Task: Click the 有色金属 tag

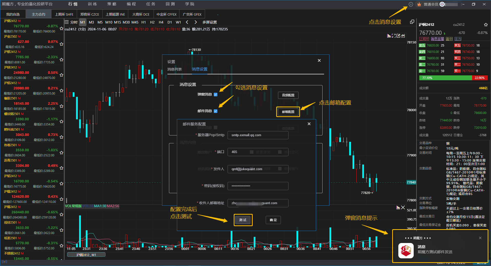Action: (x=437, y=39)
